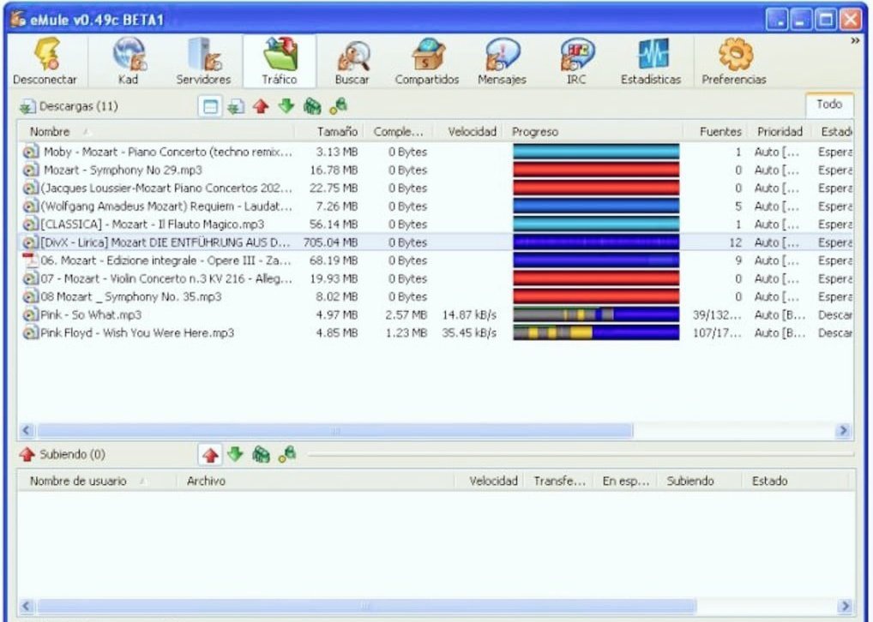Select 08 Mozart Symphony No. 35.mp3 row
Image resolution: width=873 pixels, height=622 pixels.
coord(436,296)
